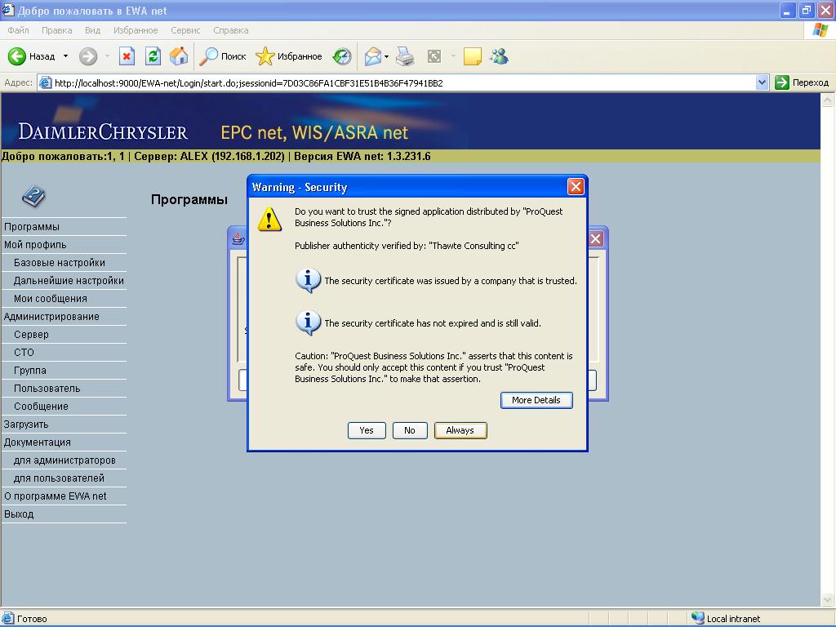
Task: Click the DaimlerChrysler logo banner
Action: [x=103, y=131]
